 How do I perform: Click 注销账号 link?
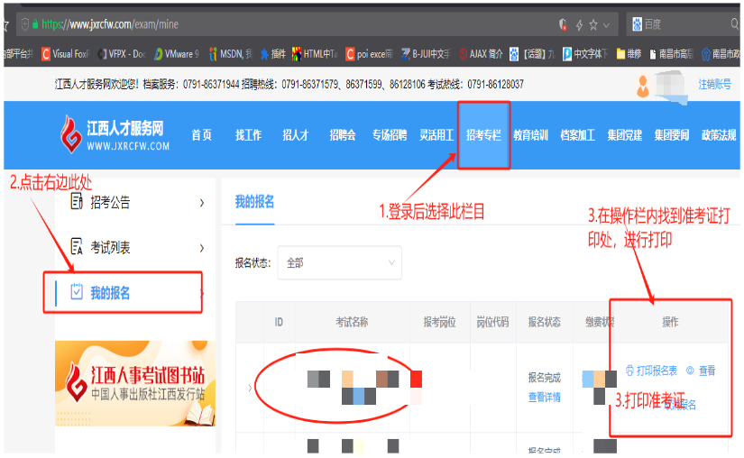[714, 85]
